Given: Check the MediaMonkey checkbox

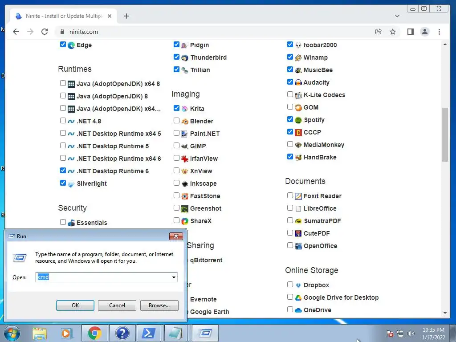Looking at the screenshot, I should click(x=289, y=144).
